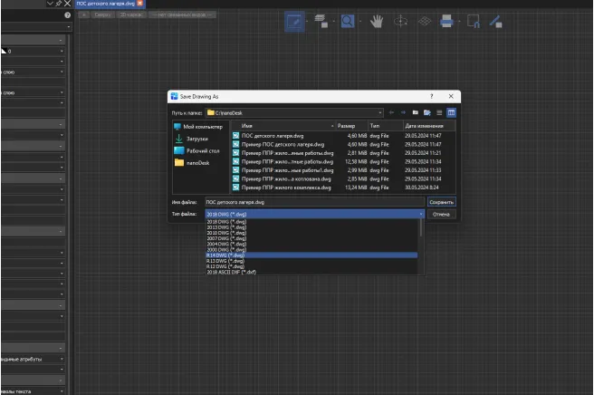Switch the file list to details view
594x395 pixels.
(450, 112)
